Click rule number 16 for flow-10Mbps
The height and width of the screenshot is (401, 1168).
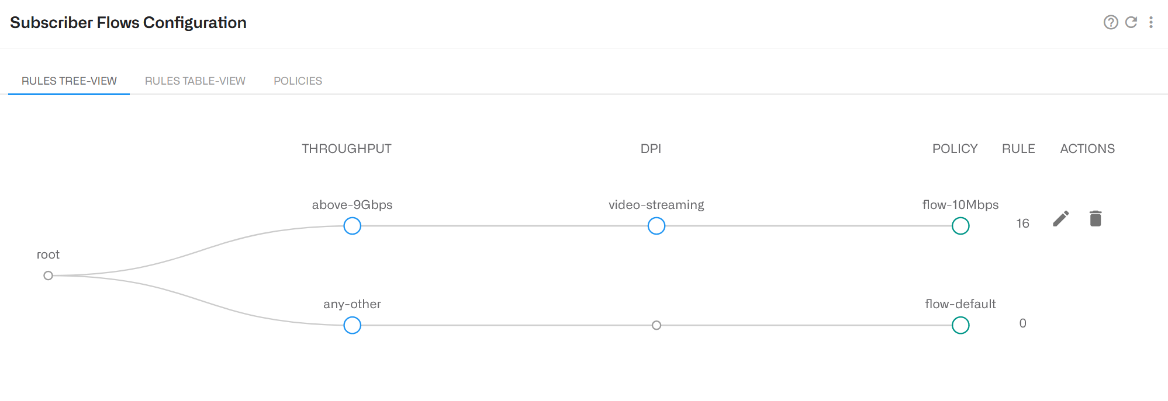pos(1022,224)
